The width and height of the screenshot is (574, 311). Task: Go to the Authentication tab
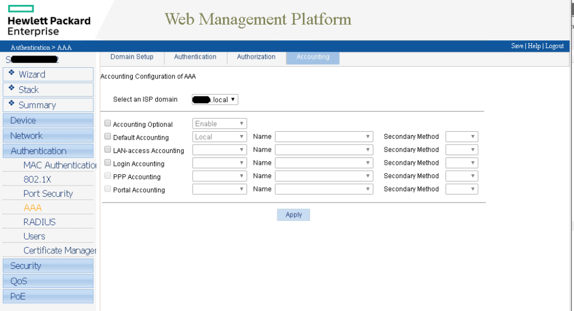point(195,57)
